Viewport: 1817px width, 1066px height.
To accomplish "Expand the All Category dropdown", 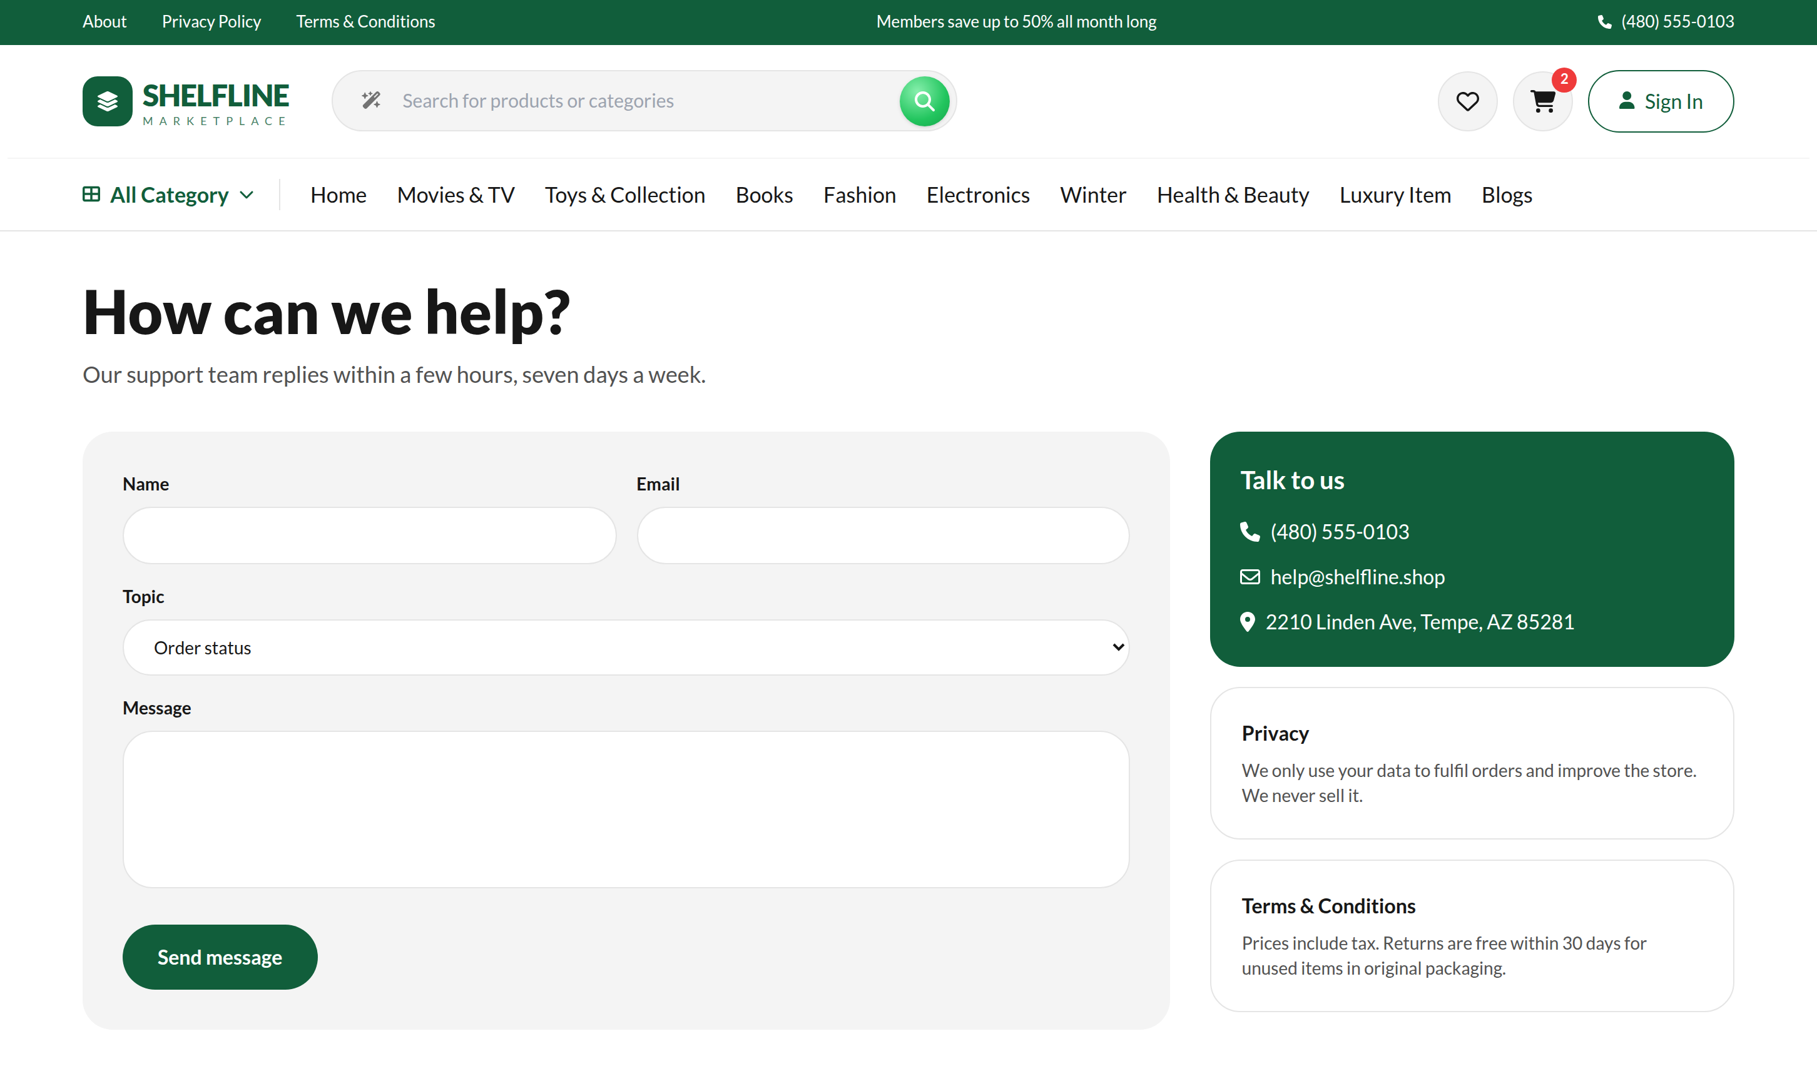I will pos(168,195).
